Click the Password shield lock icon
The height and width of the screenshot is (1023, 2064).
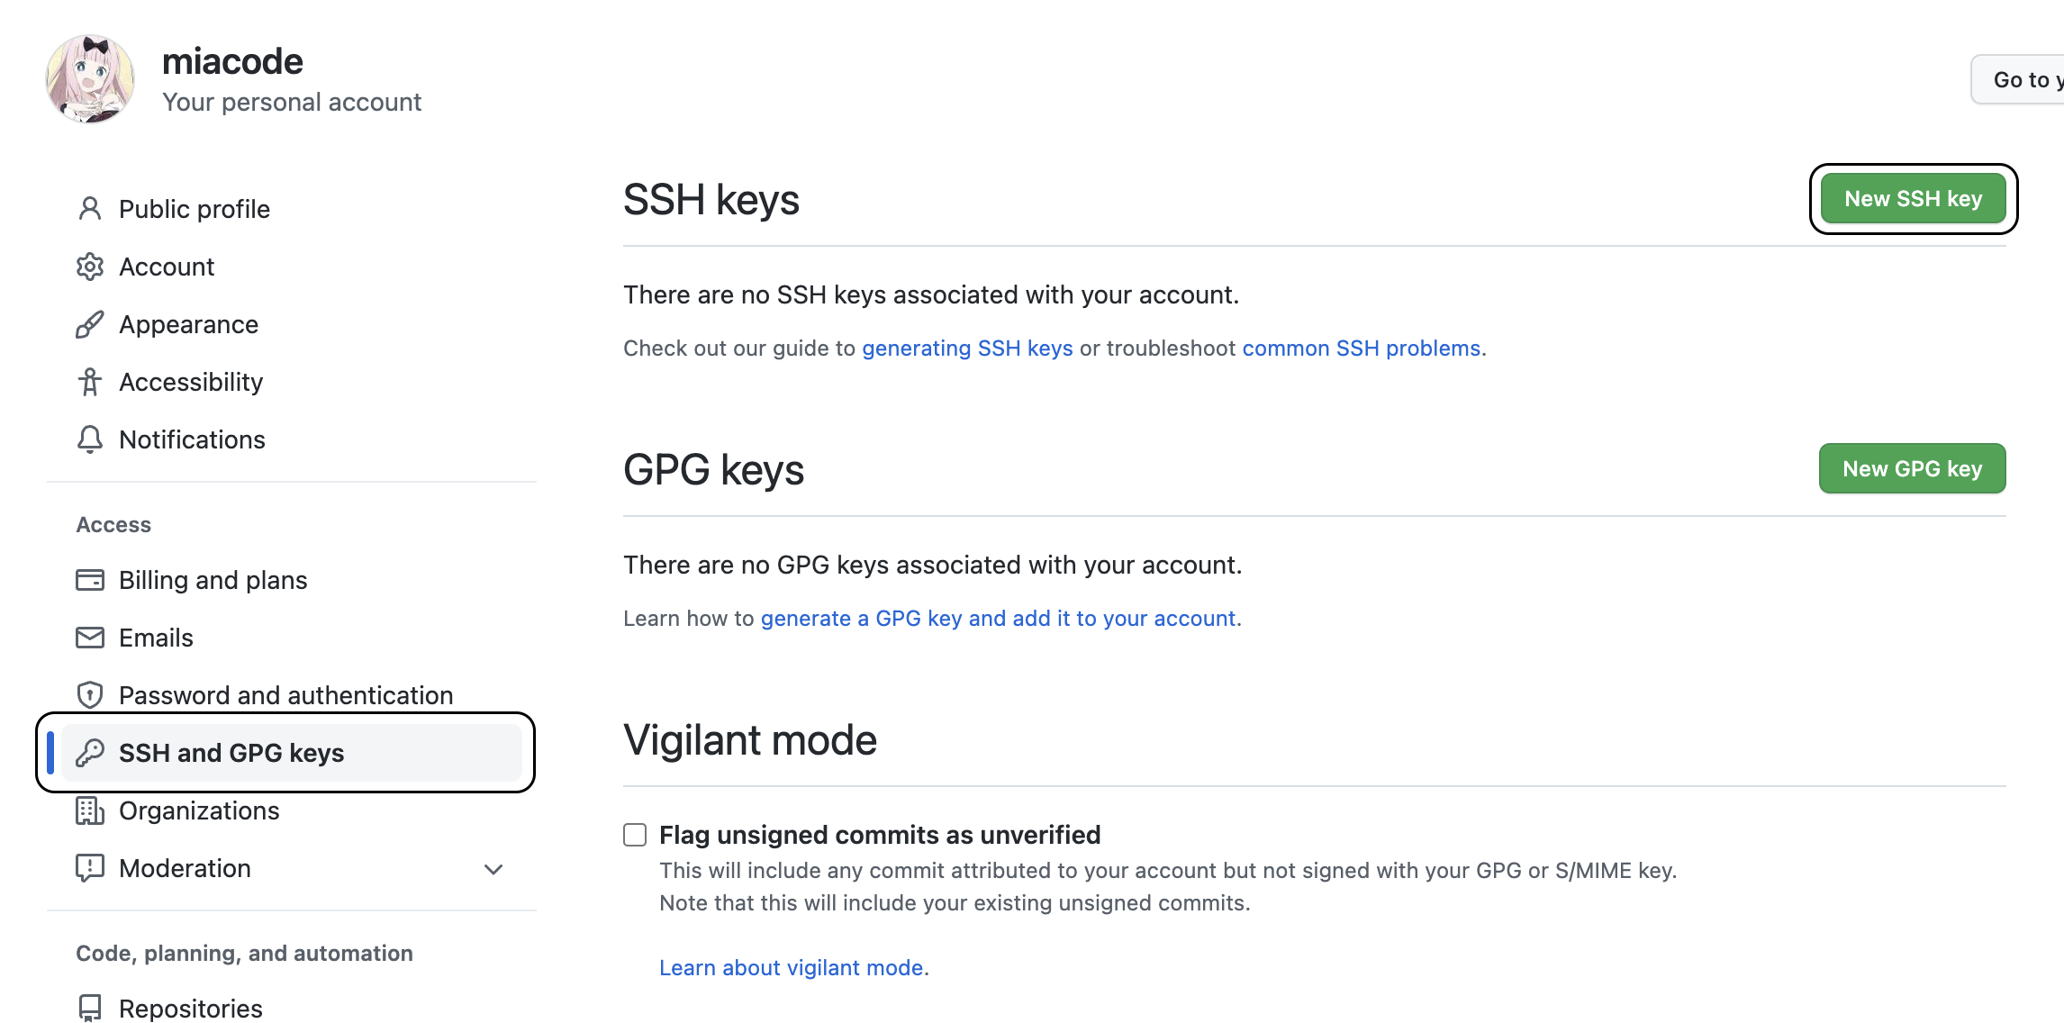[x=90, y=695]
